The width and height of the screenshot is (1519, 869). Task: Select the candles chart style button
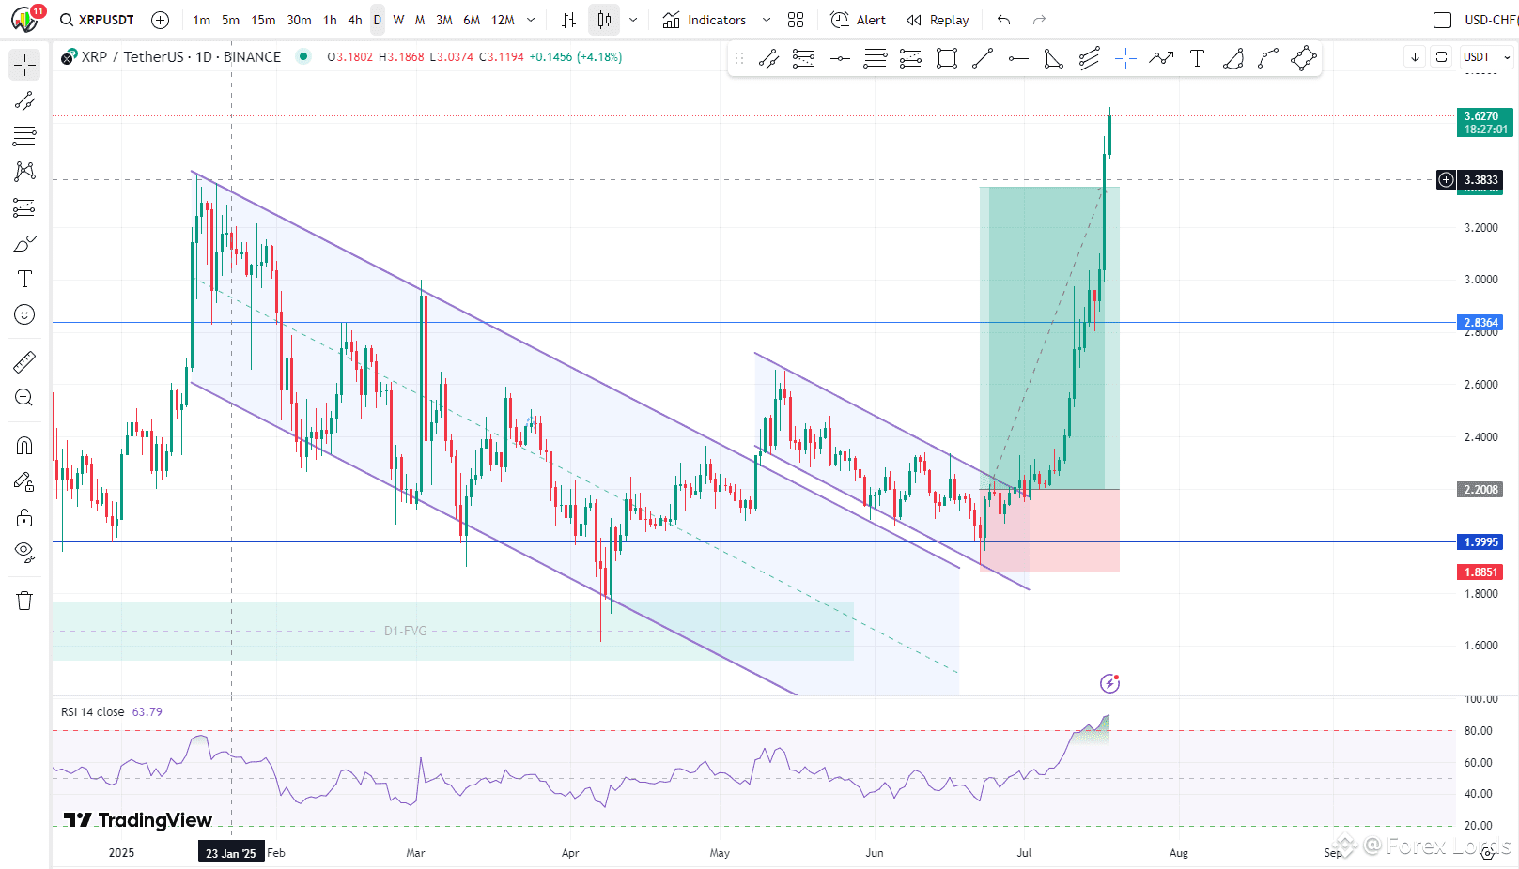pos(604,20)
